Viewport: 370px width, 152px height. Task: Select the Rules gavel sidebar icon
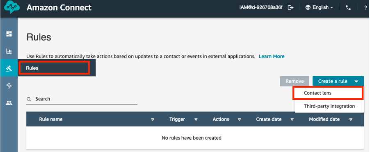[x=9, y=68]
